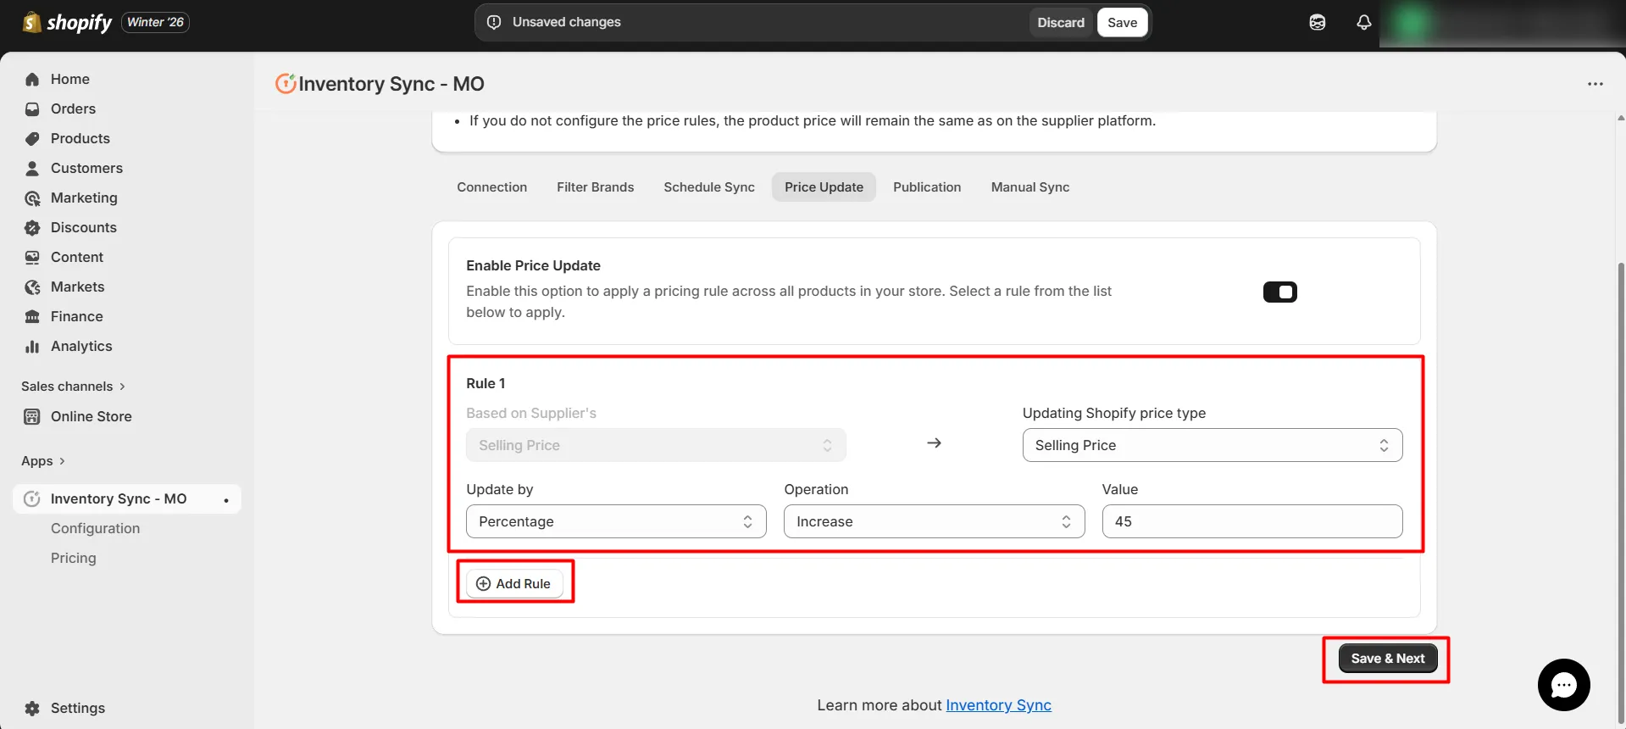Click the Finance bank icon

(32, 316)
